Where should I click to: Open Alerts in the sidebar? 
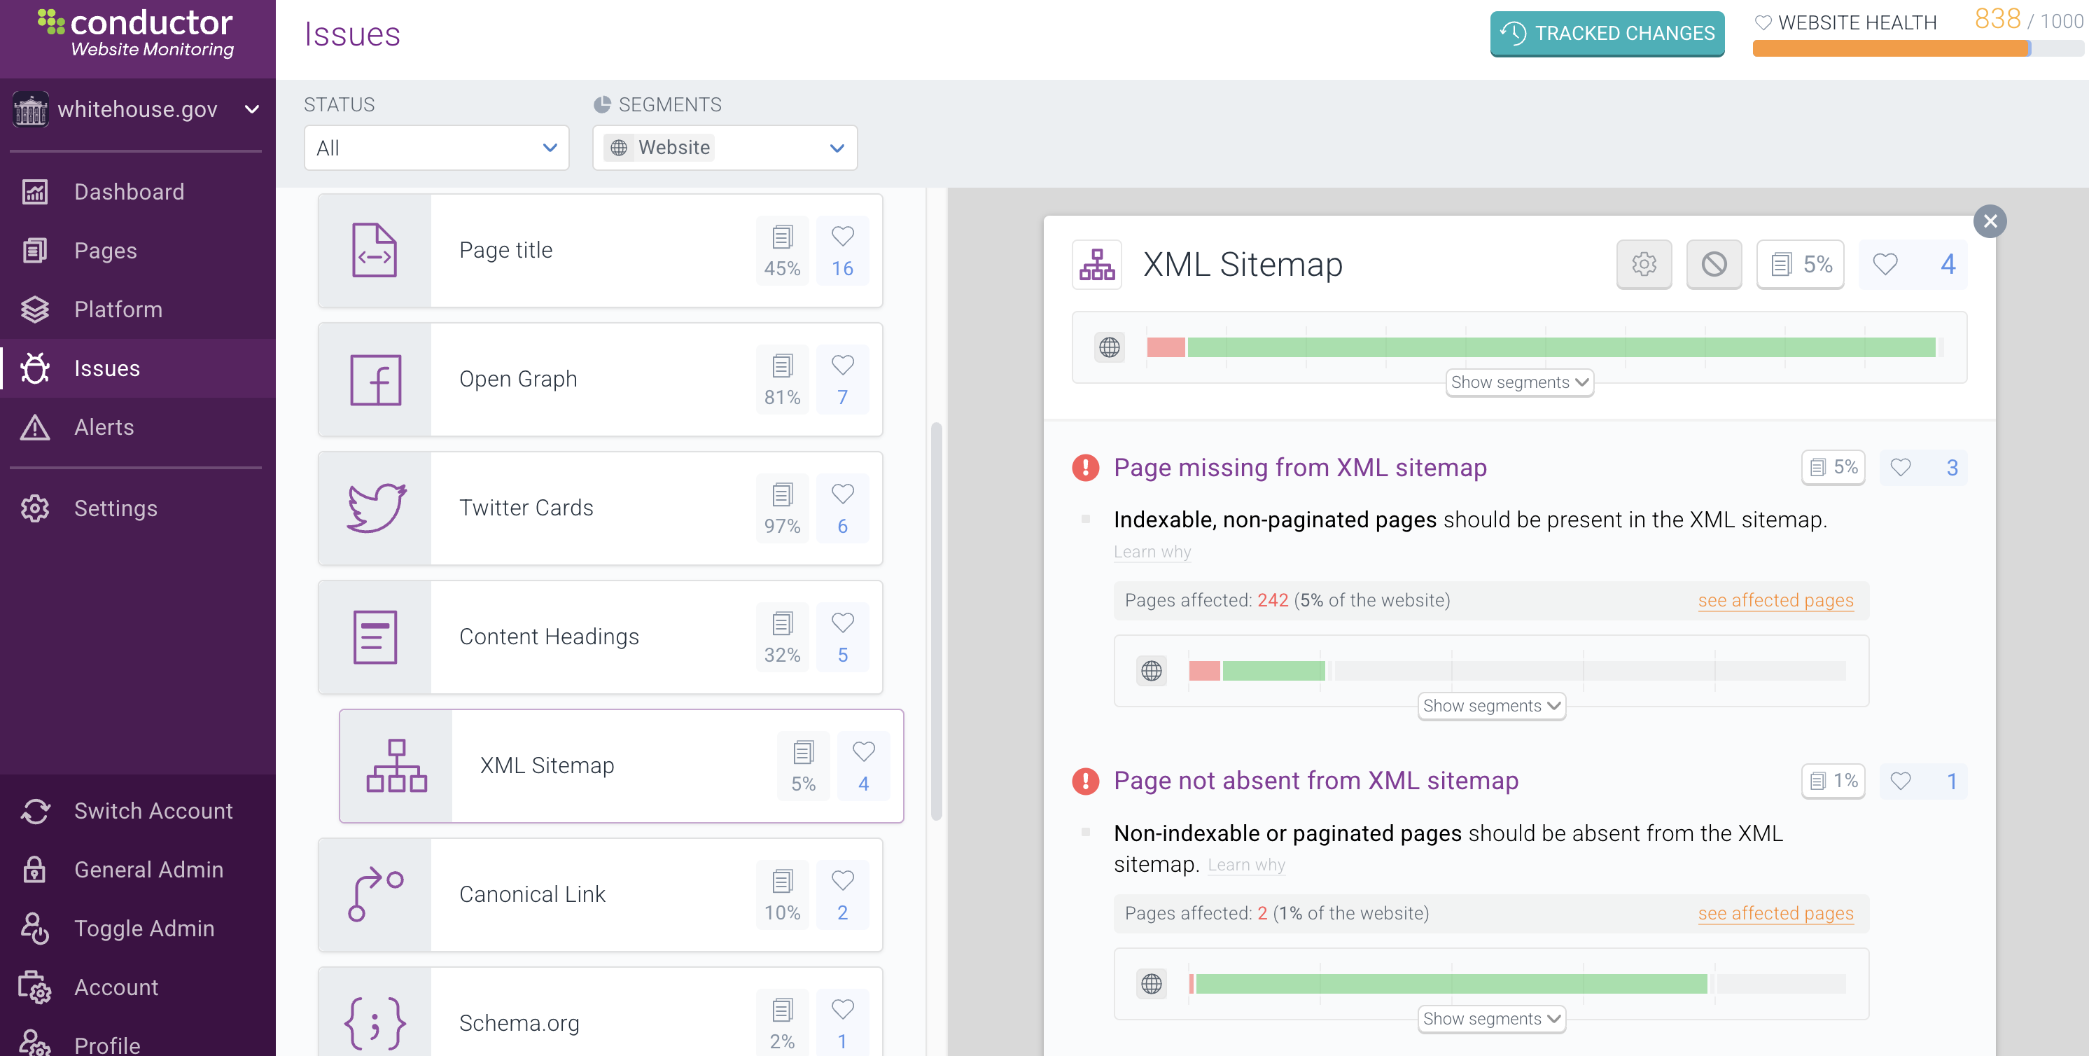tap(104, 426)
